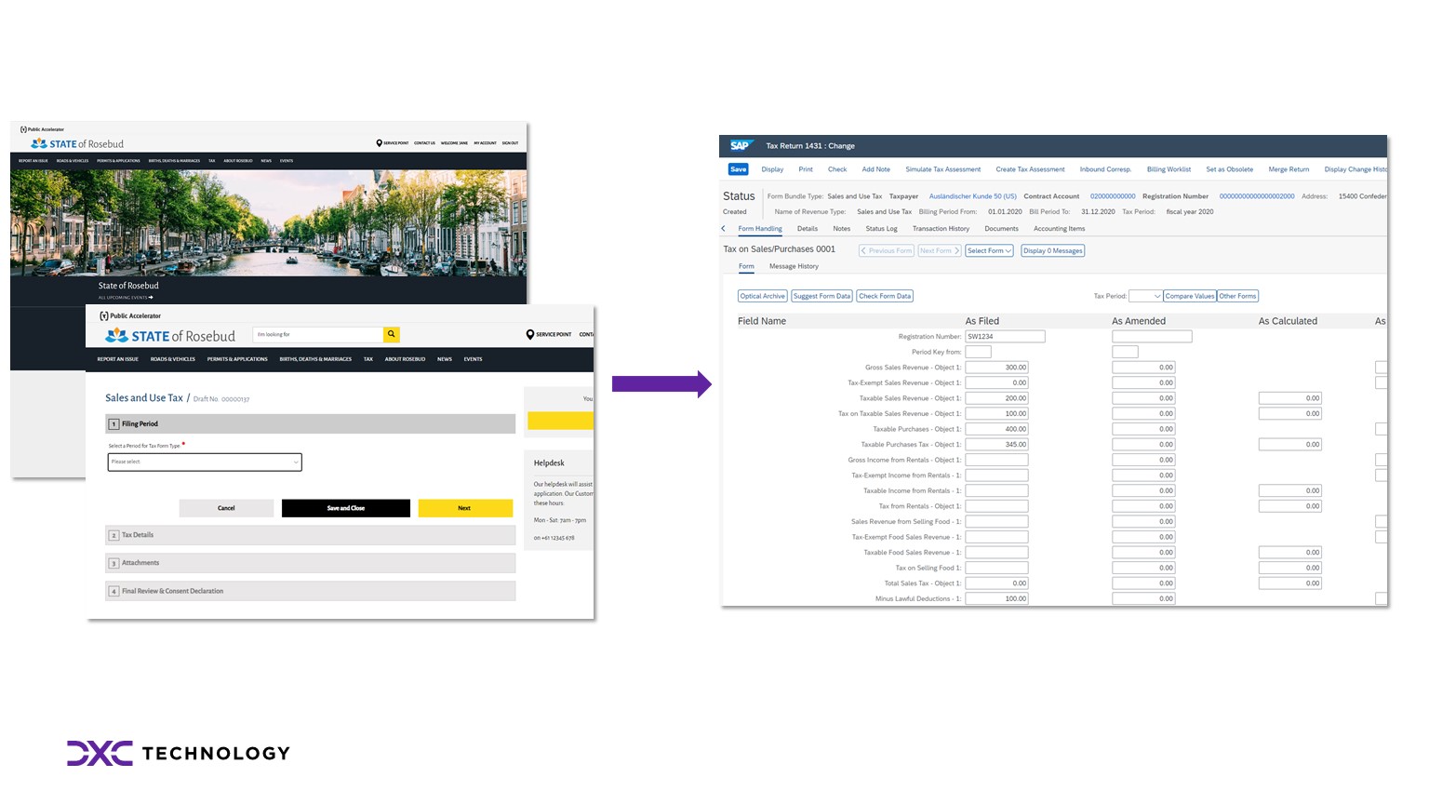1429x804 pixels.
Task: Open the Select a Period dropdown
Action: (205, 462)
